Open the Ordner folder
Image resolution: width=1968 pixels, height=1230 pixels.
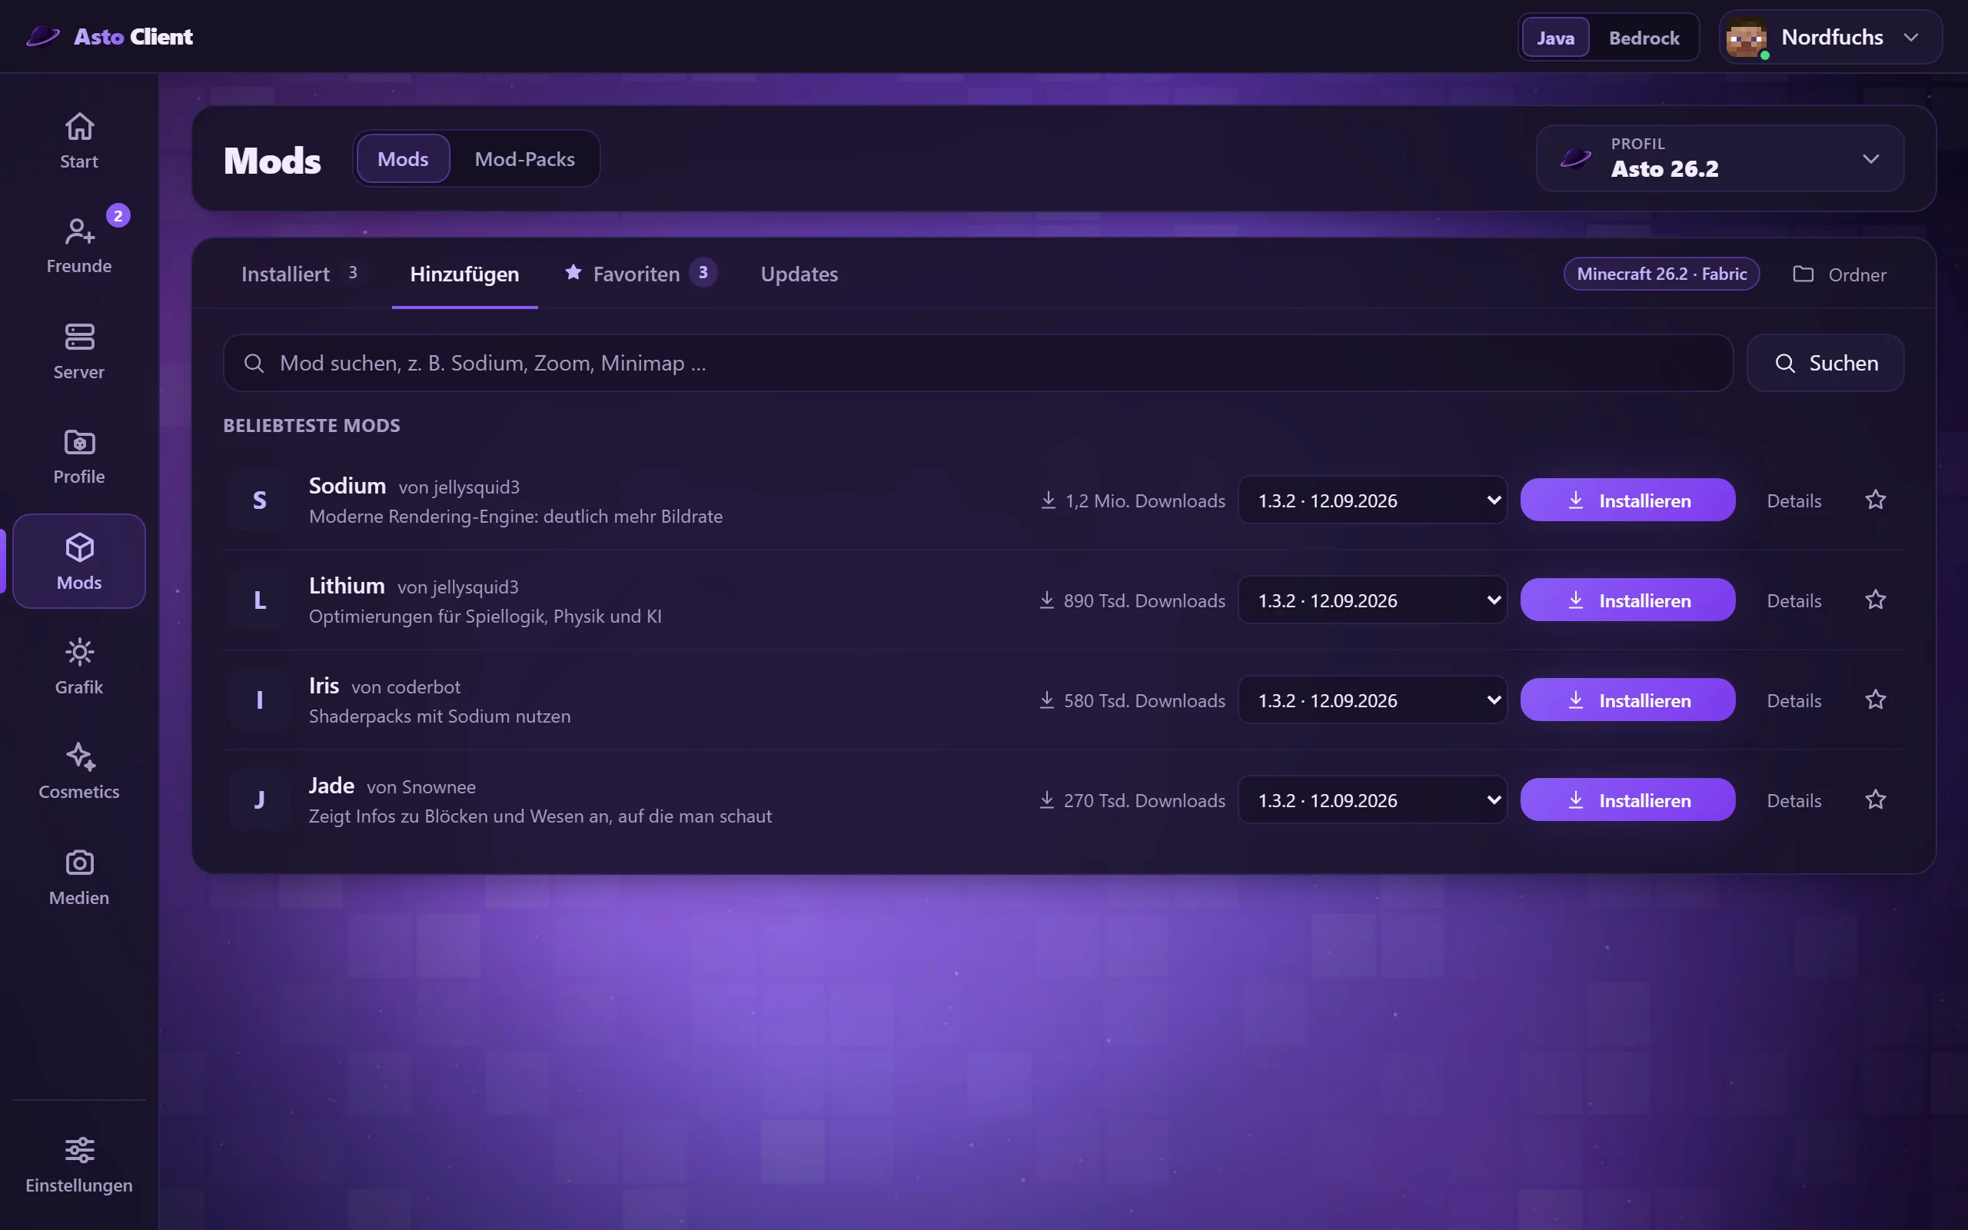[x=1840, y=274]
